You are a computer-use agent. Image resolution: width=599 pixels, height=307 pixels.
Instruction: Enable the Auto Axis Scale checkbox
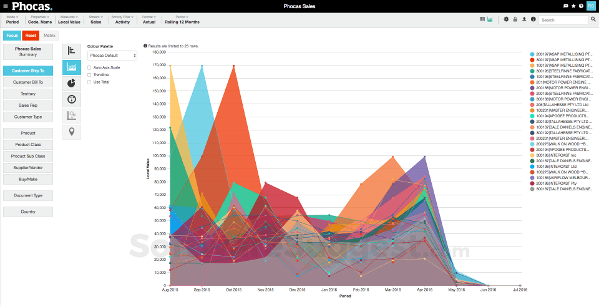tap(90, 67)
